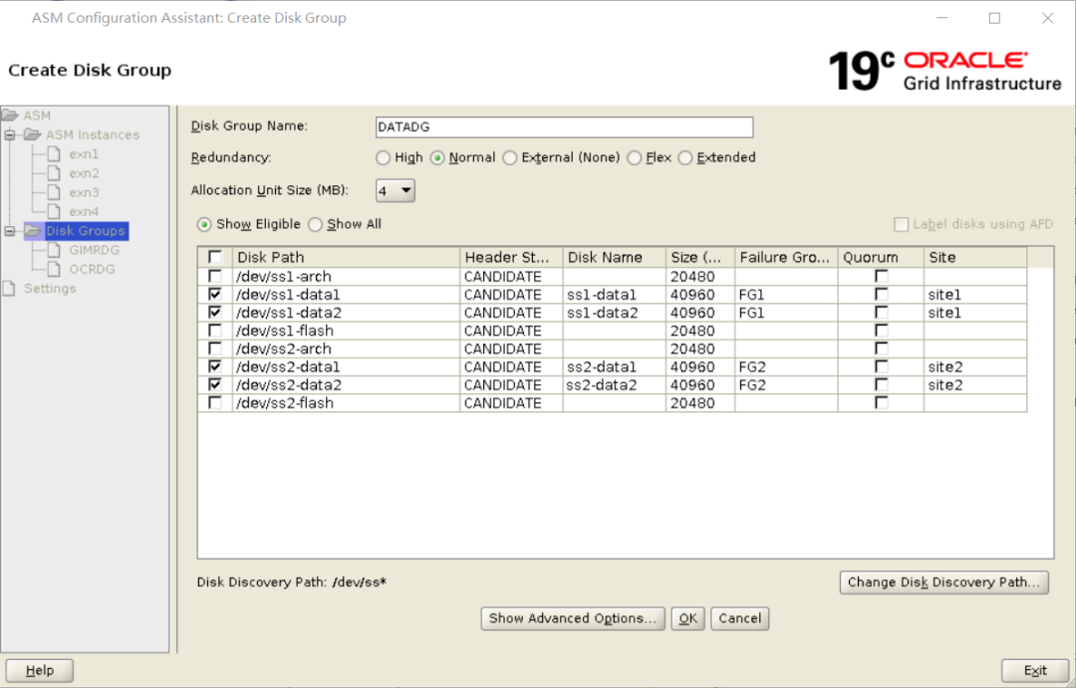This screenshot has width=1076, height=688.
Task: Select Extended redundancy radio button
Action: (684, 157)
